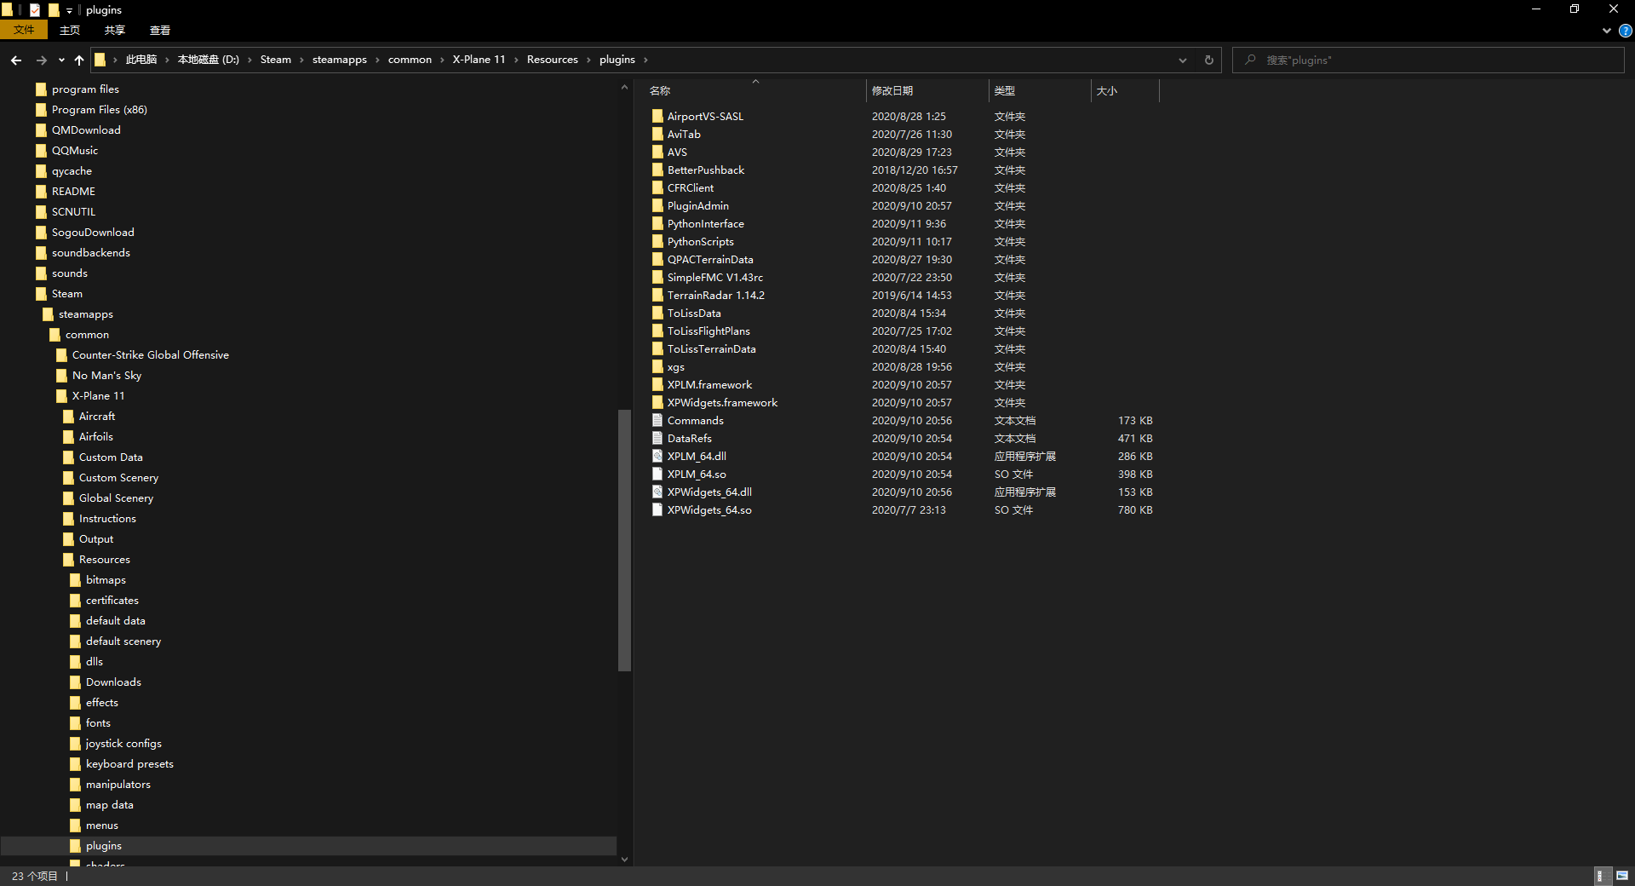The width and height of the screenshot is (1635, 886).
Task: Open No Man's Sky tree folder
Action: tap(106, 375)
